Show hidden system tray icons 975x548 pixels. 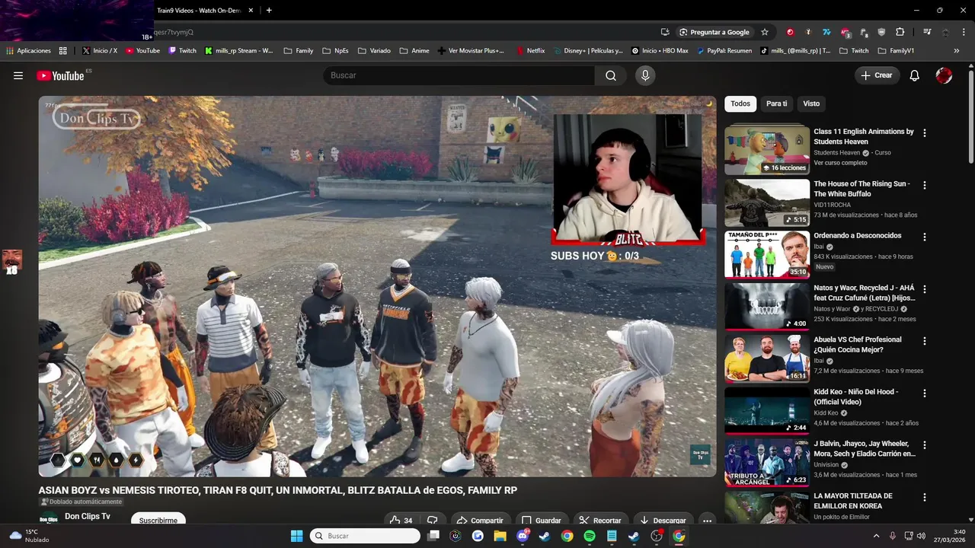pyautogui.click(x=876, y=536)
